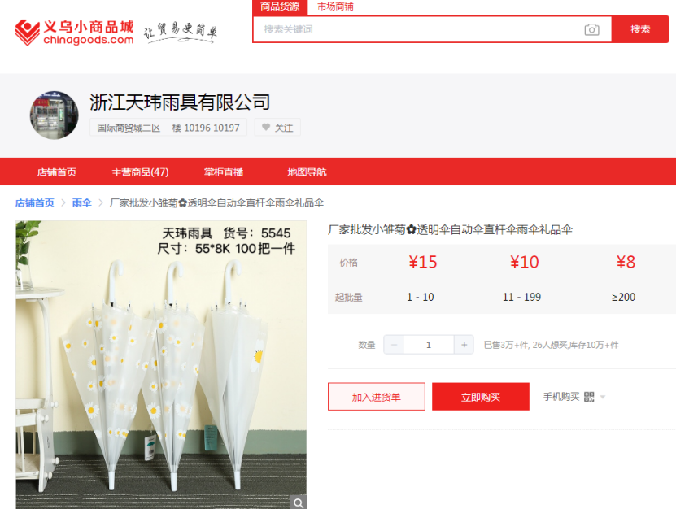Click the magnifier zoom icon on product image
This screenshot has width=676, height=509.
pyautogui.click(x=299, y=502)
